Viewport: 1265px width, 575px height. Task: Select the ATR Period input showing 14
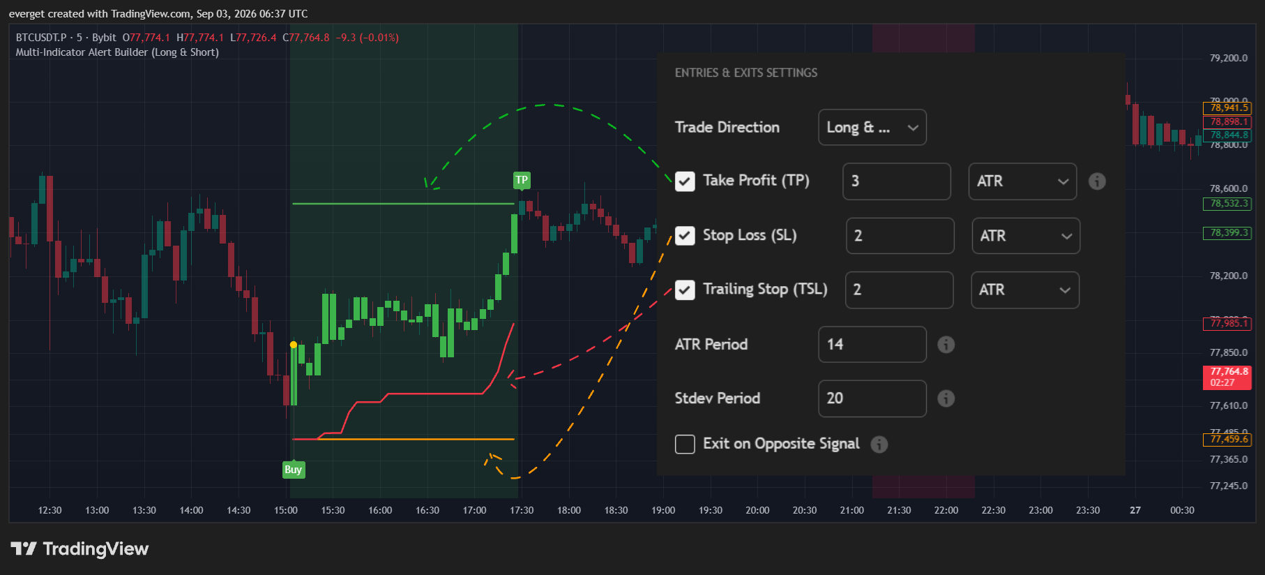pos(872,345)
